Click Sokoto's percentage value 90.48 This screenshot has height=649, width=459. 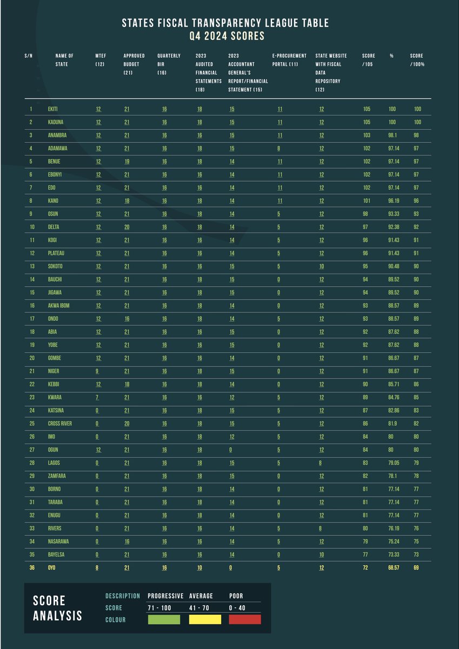tap(394, 266)
